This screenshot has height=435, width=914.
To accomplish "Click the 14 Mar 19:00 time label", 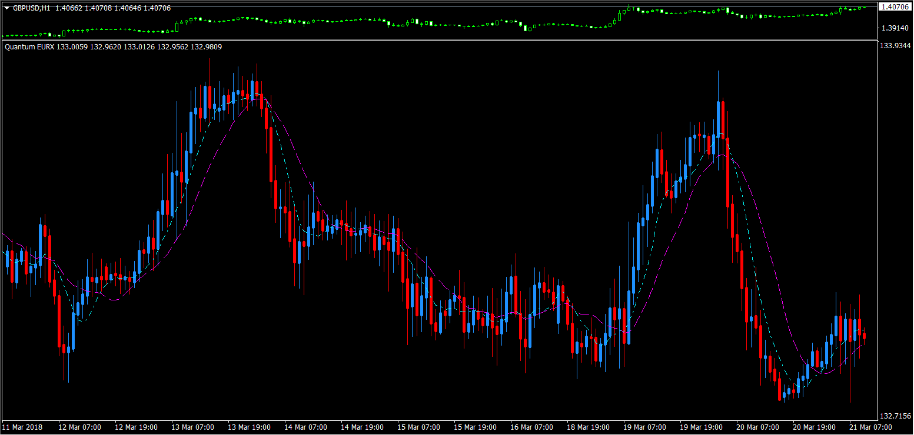I will pyautogui.click(x=362, y=427).
